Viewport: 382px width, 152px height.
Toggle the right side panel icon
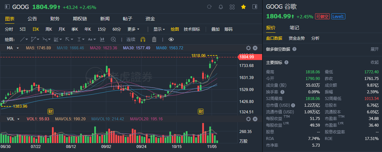255,7
